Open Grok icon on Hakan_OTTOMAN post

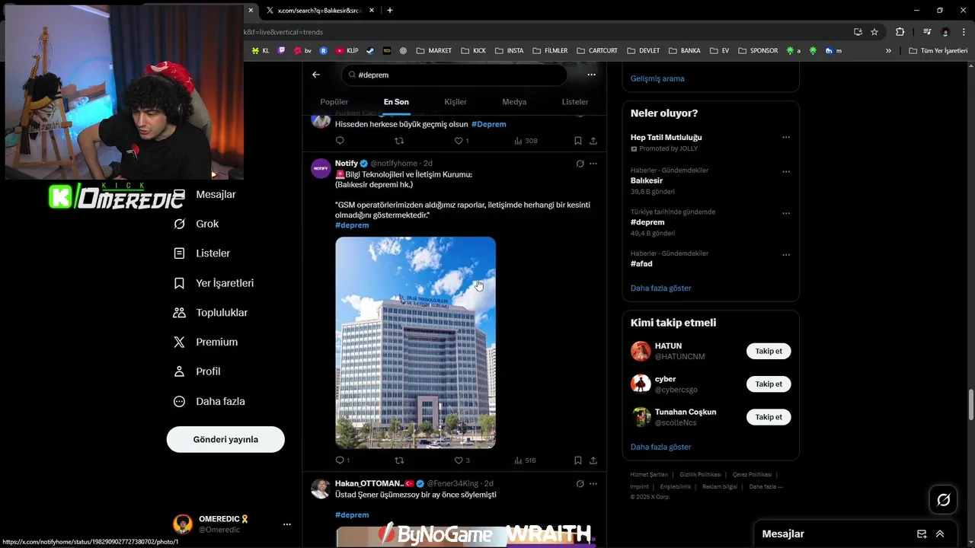[x=580, y=483]
